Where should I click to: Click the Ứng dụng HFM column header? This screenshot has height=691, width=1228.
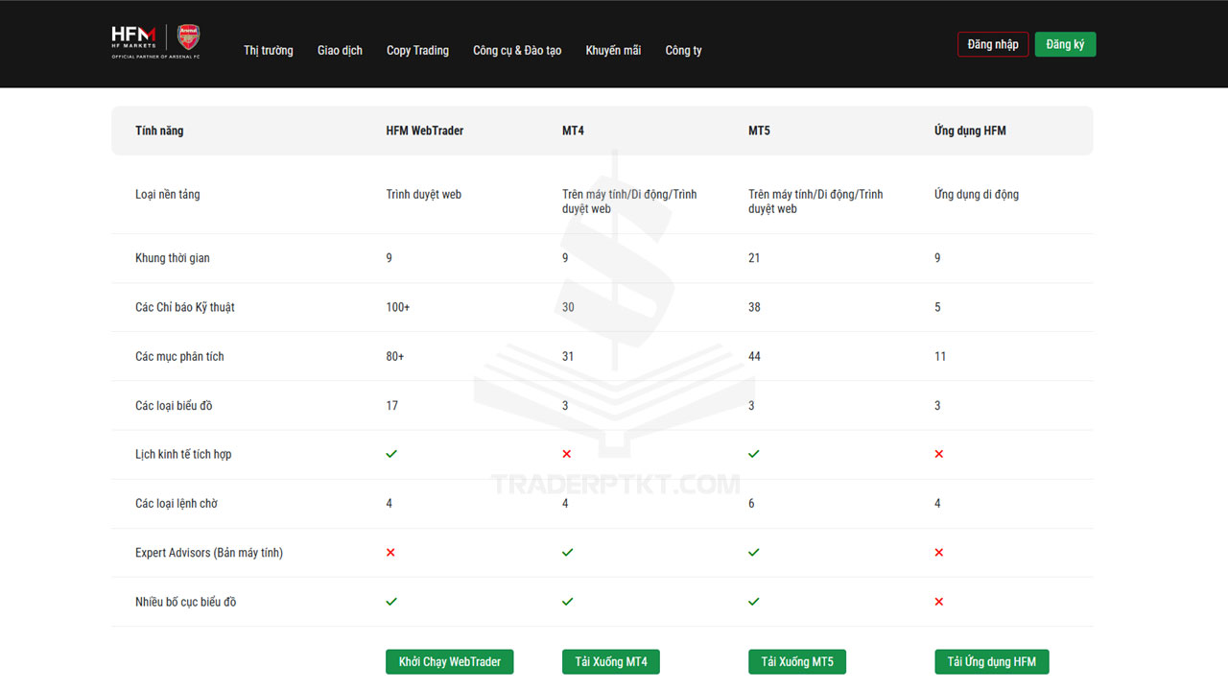click(970, 131)
